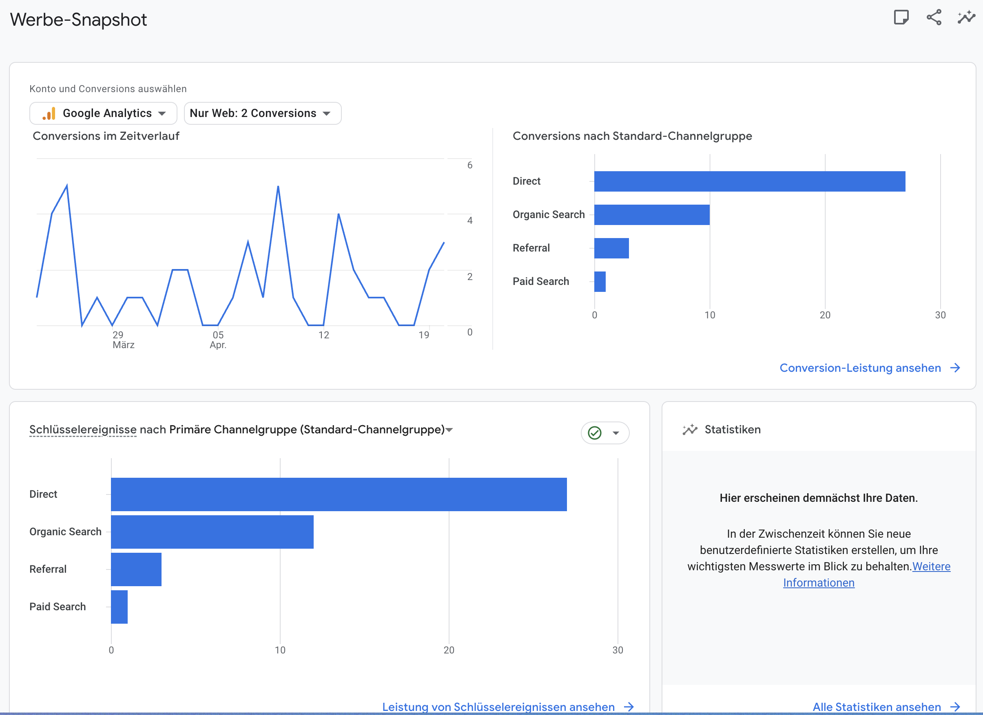Open Conversion-Leistung ansehen link
Image resolution: width=983 pixels, height=715 pixels.
tap(860, 368)
